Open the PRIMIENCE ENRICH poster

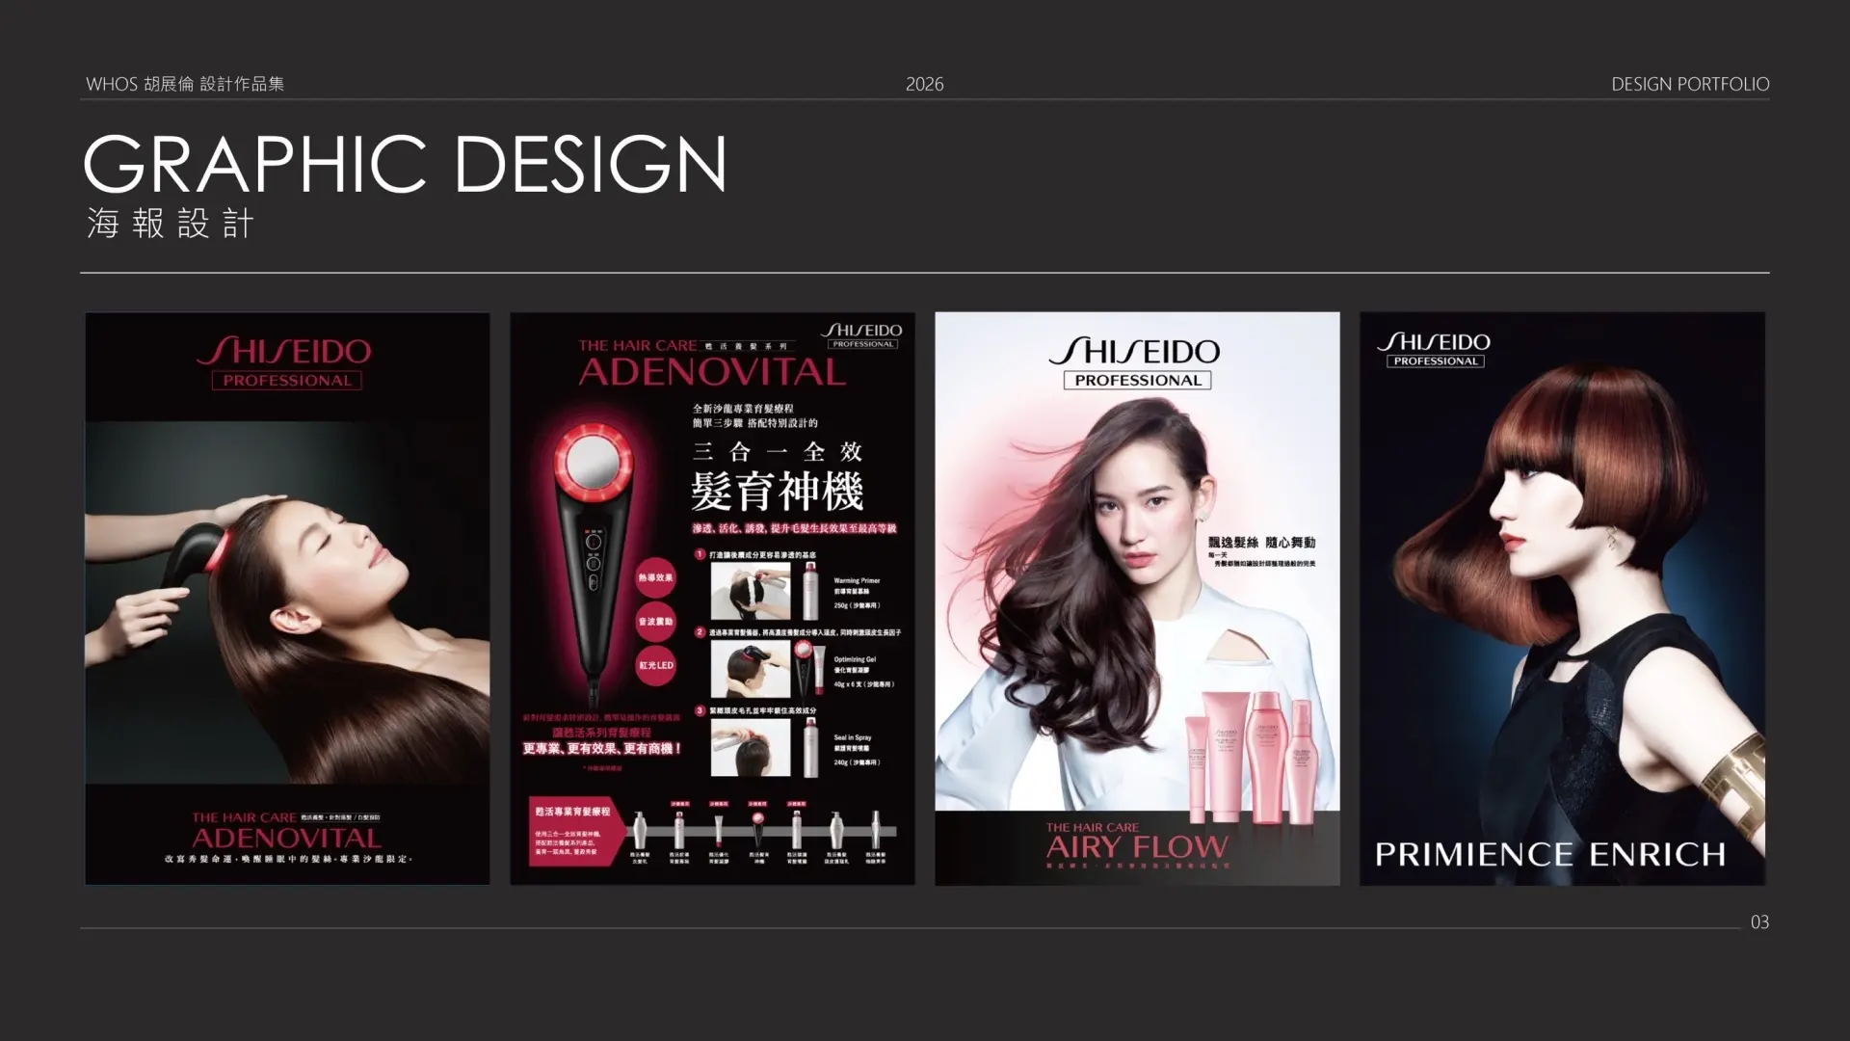point(1562,599)
